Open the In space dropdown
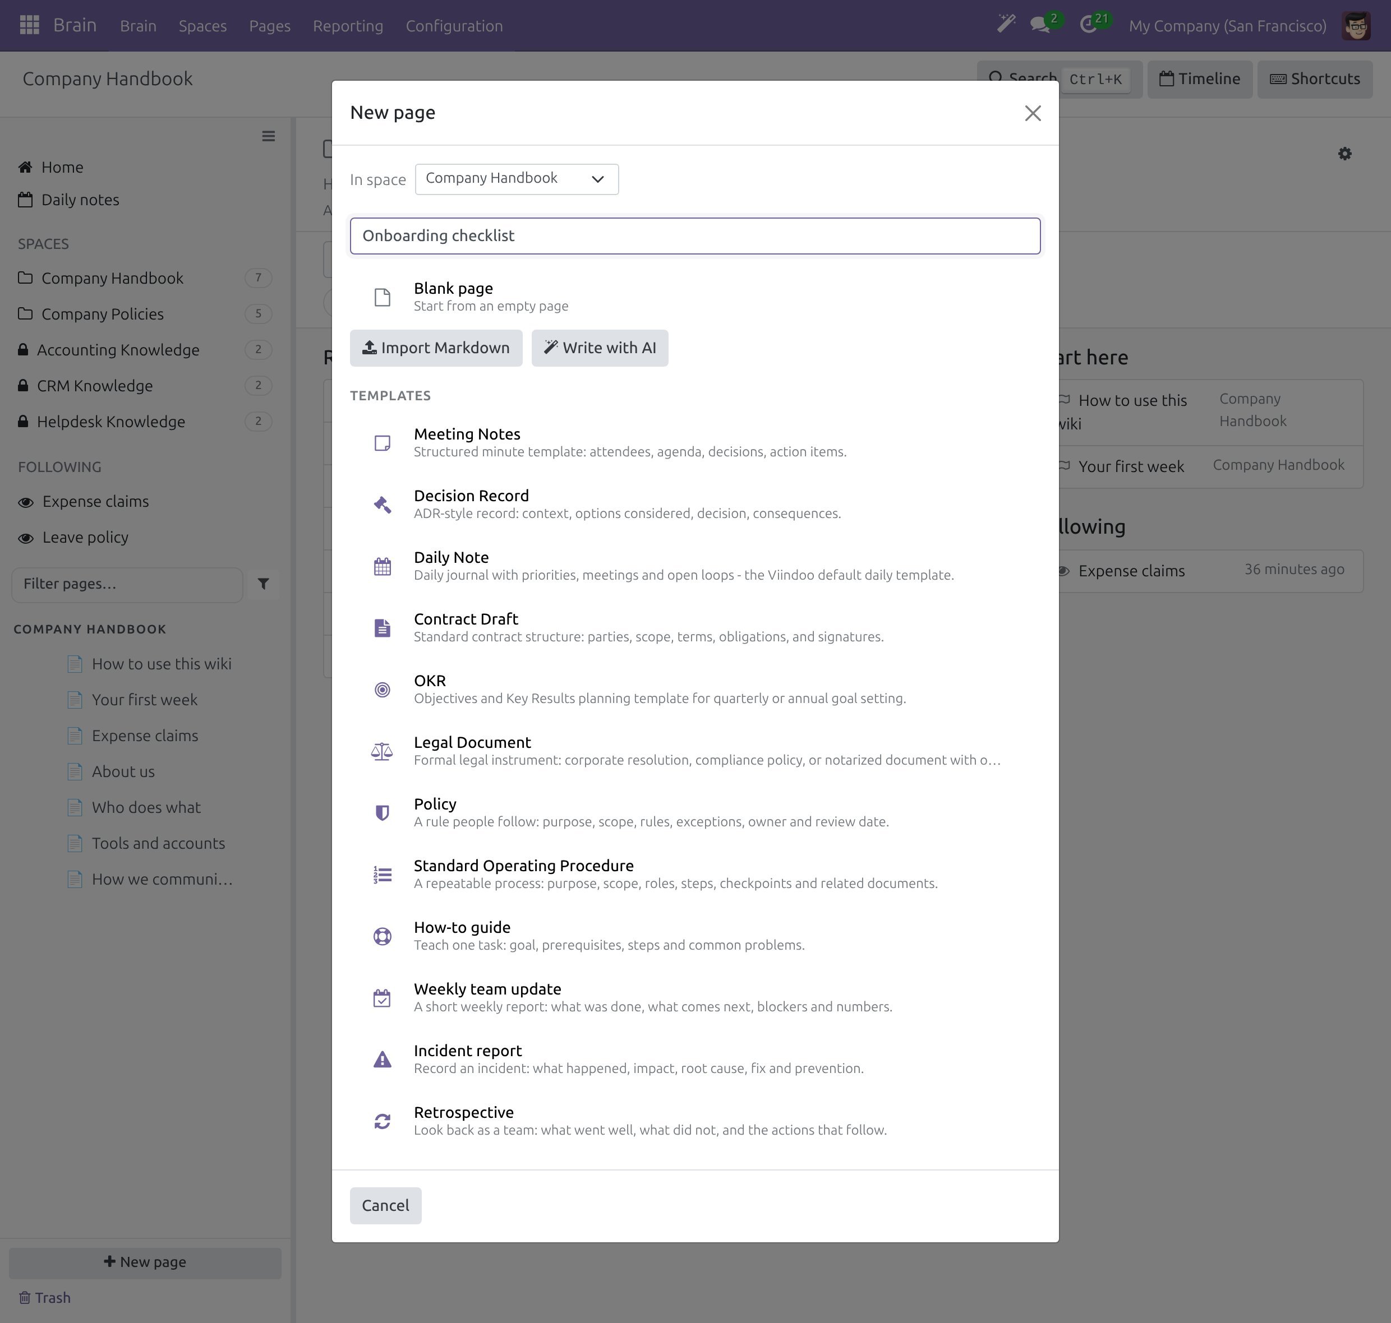 pyautogui.click(x=517, y=179)
